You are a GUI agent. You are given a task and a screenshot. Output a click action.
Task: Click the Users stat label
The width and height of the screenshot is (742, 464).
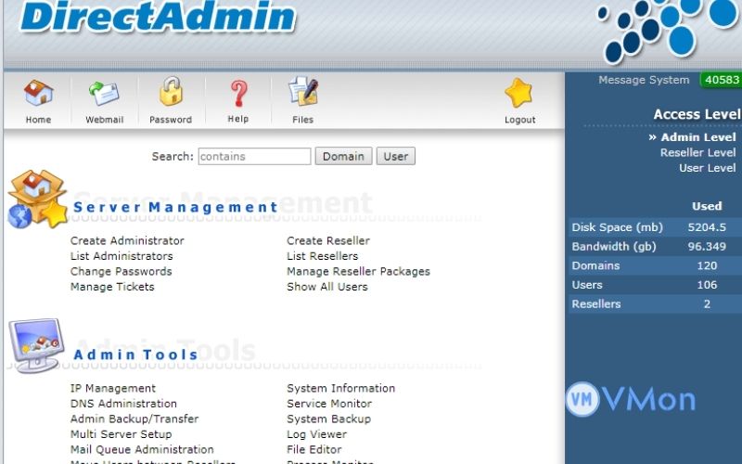(x=587, y=285)
